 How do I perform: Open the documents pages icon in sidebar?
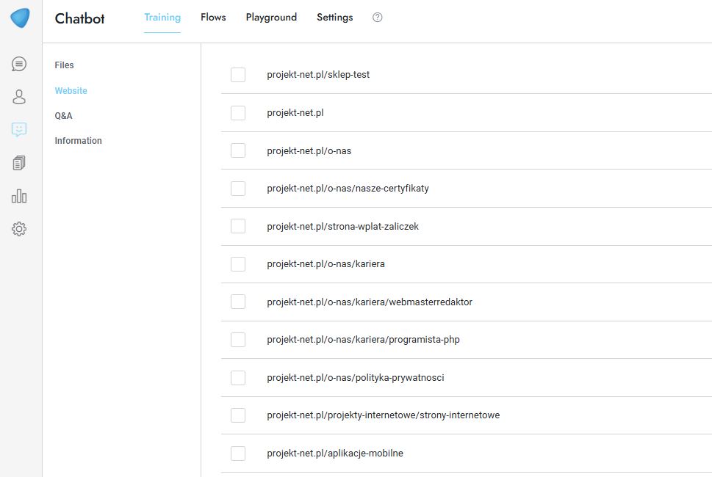tap(19, 163)
